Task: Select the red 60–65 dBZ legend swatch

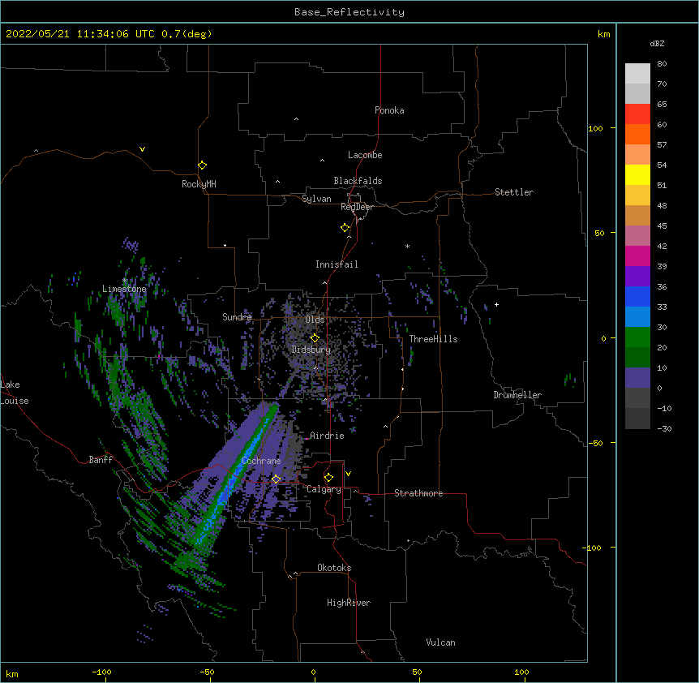Action: tap(637, 114)
